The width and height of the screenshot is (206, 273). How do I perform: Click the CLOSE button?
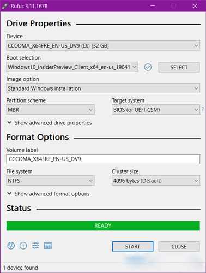tap(179, 246)
